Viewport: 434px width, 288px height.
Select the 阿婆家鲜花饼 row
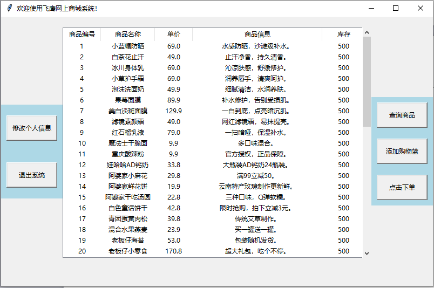coord(213,187)
